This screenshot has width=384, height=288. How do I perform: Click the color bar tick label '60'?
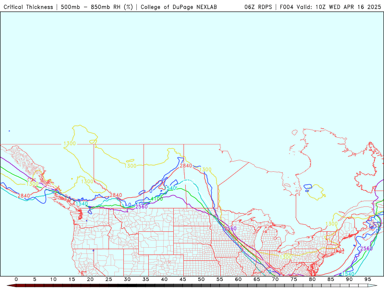pyautogui.click(x=238, y=279)
